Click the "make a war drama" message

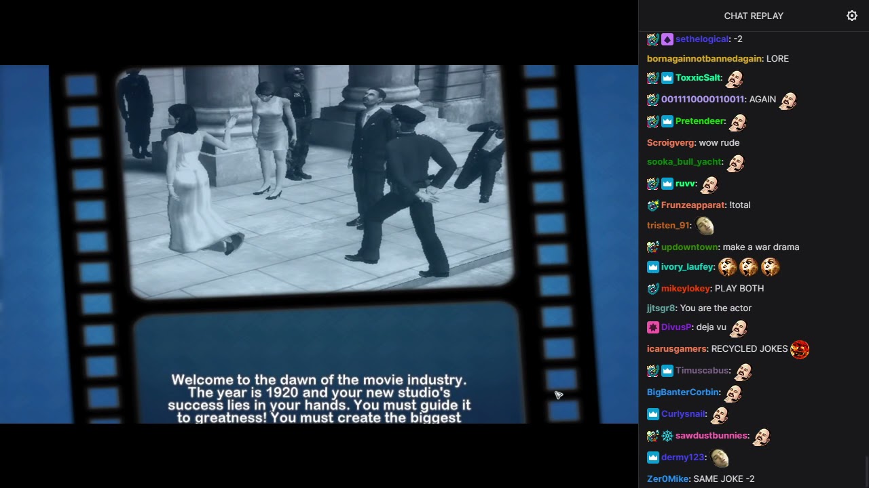761,247
